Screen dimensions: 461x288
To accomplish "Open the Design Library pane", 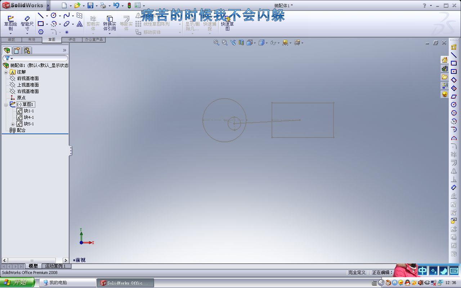I will coord(444,68).
